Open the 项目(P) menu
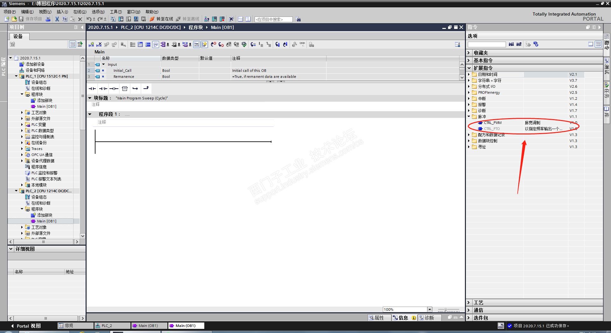Viewport: 611px width, 333px height. [x=10, y=12]
